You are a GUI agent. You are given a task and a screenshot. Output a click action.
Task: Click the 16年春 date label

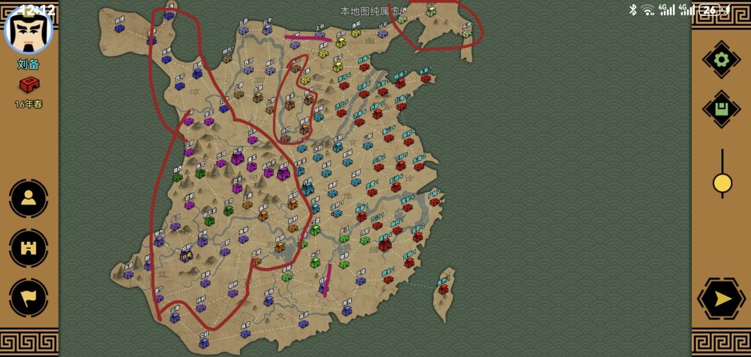point(29,104)
